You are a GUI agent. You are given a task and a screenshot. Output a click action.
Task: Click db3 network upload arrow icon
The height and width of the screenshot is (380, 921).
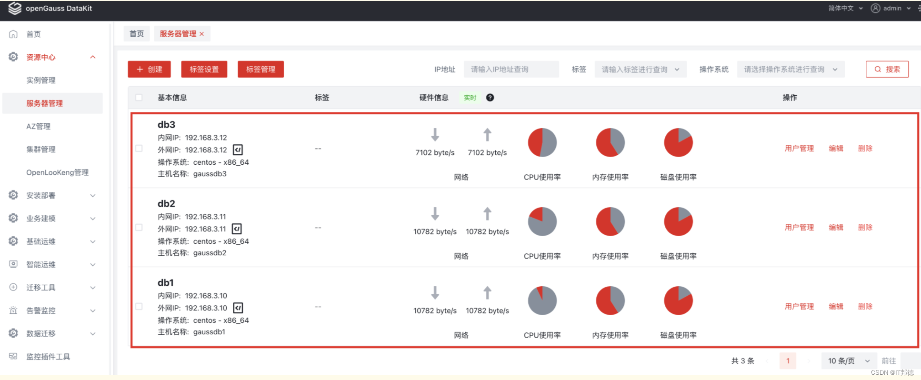click(487, 135)
